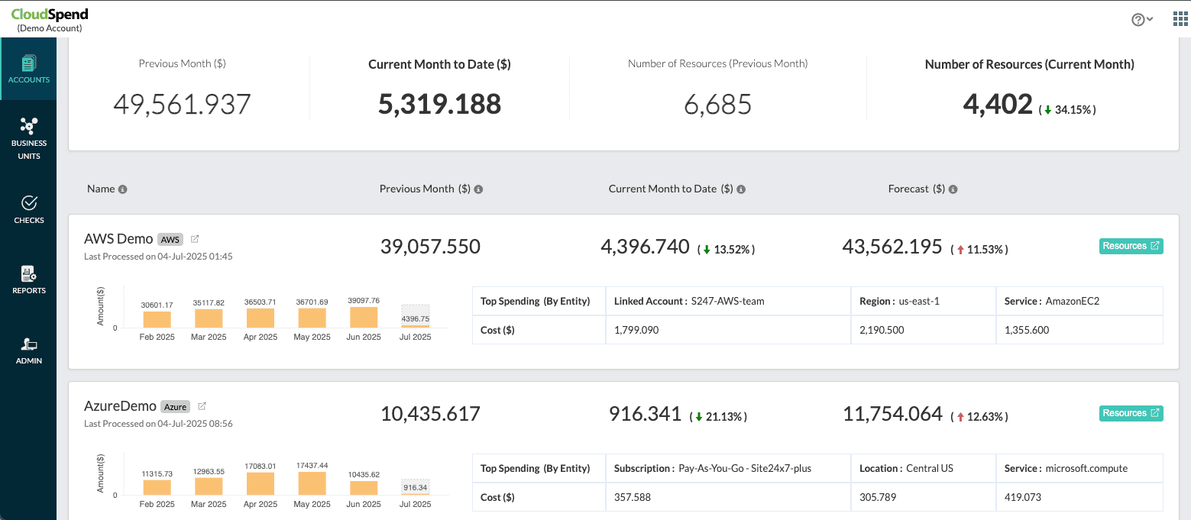Open the Checks sidebar section
1191x520 pixels.
pyautogui.click(x=29, y=209)
